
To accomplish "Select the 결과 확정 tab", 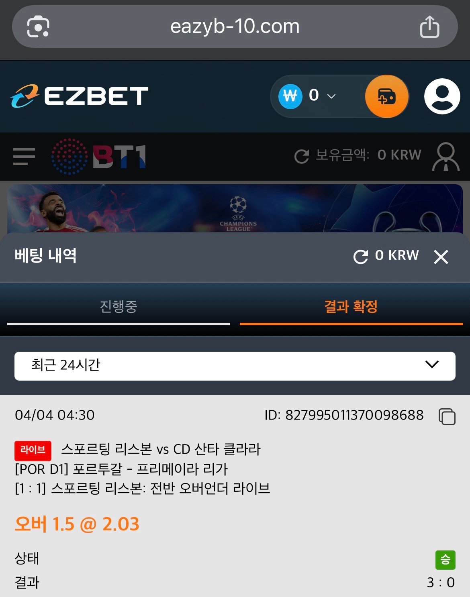I will pyautogui.click(x=351, y=307).
